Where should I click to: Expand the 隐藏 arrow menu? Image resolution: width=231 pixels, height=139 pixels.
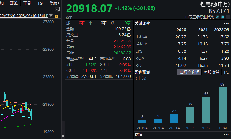point(54,3)
